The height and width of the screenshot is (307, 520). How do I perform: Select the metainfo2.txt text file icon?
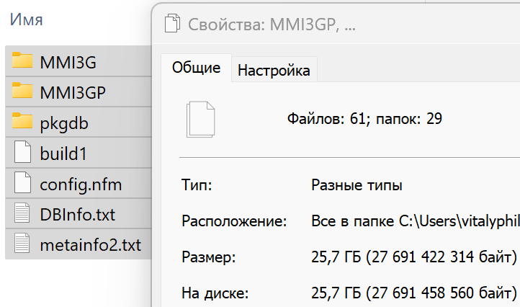22,243
